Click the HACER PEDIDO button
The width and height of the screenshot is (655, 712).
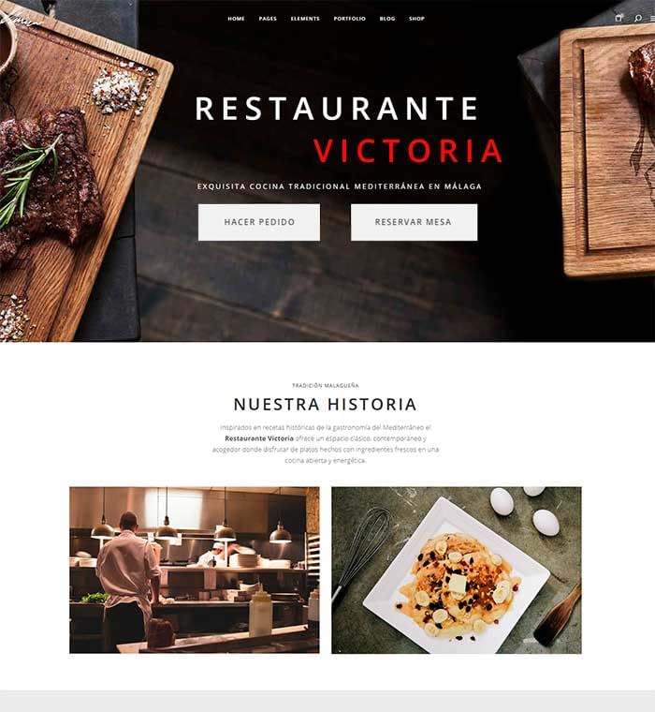pyautogui.click(x=259, y=222)
